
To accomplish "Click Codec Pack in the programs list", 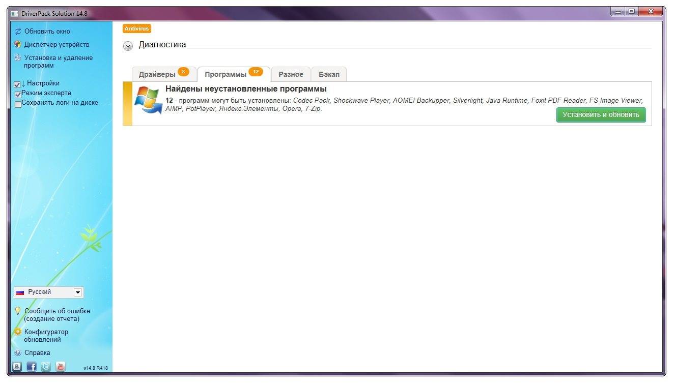I will (312, 101).
